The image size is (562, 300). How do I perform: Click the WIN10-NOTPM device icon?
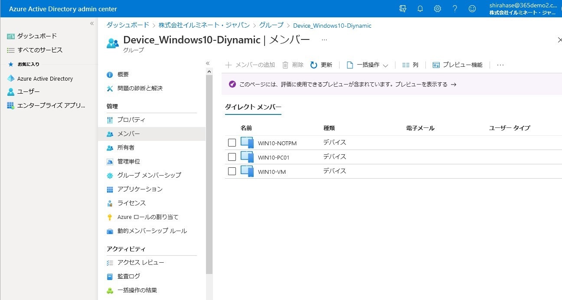pyautogui.click(x=247, y=143)
